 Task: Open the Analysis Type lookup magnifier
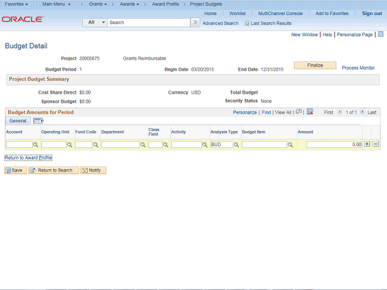coord(236,145)
